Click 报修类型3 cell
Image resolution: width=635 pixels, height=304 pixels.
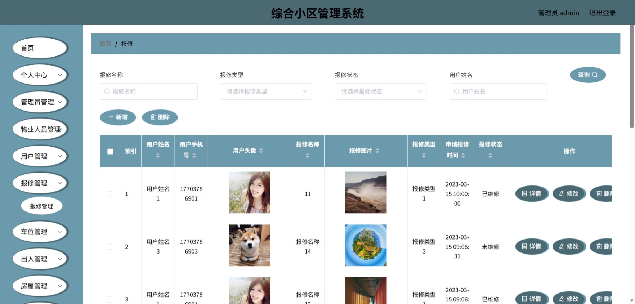tap(424, 247)
